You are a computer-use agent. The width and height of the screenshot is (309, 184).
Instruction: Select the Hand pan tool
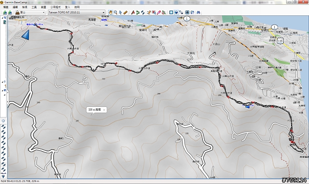(111, 13)
